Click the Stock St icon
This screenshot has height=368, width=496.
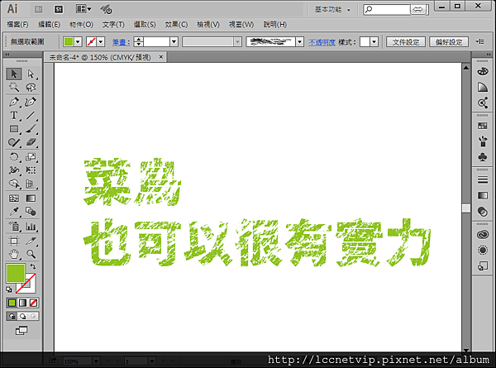[x=59, y=9]
